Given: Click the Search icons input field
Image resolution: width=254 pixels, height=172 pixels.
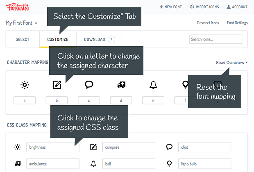Looking at the screenshot, I should [x=215, y=39].
